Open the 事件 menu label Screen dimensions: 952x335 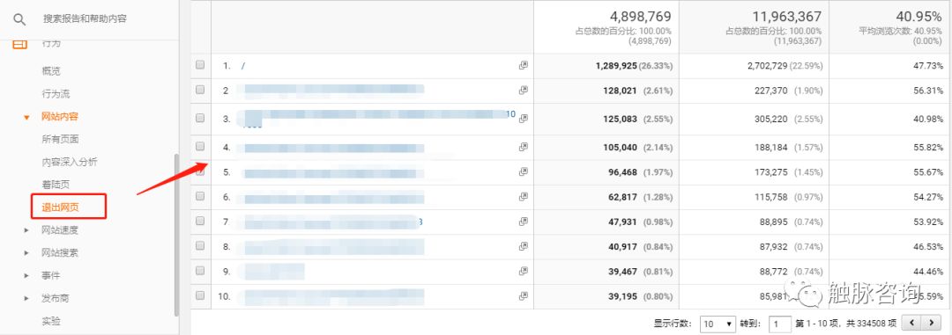tap(51, 275)
